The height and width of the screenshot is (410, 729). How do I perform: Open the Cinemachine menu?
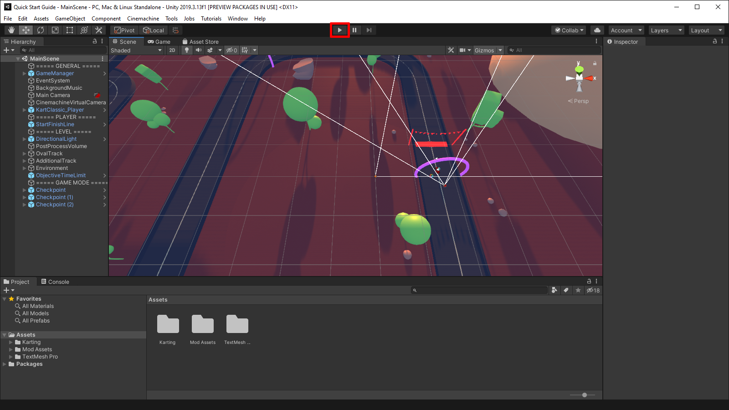click(x=143, y=19)
